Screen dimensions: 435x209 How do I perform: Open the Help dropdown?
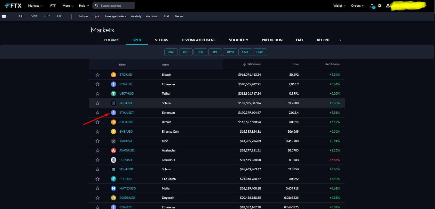[84, 6]
